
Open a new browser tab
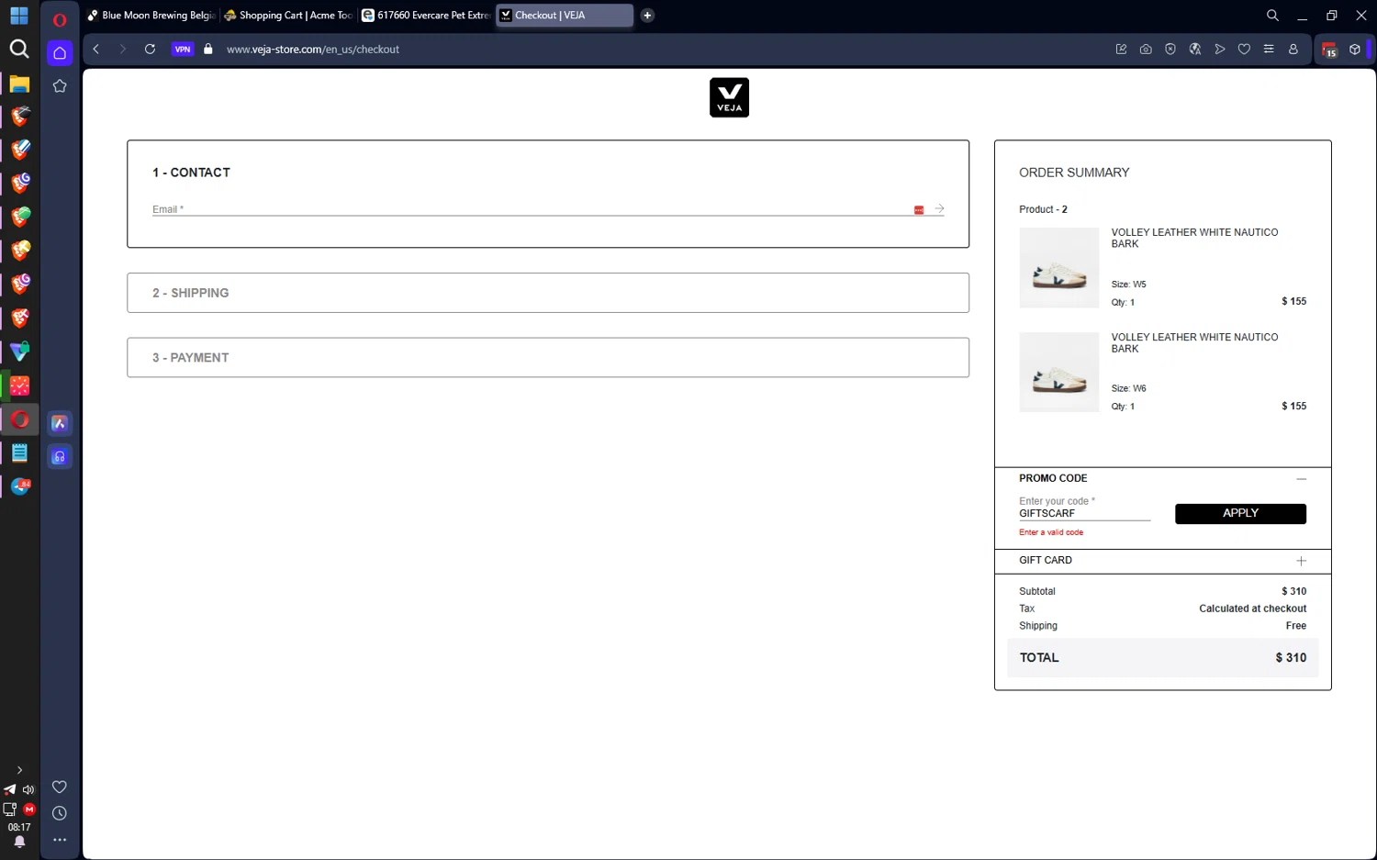pos(647,16)
